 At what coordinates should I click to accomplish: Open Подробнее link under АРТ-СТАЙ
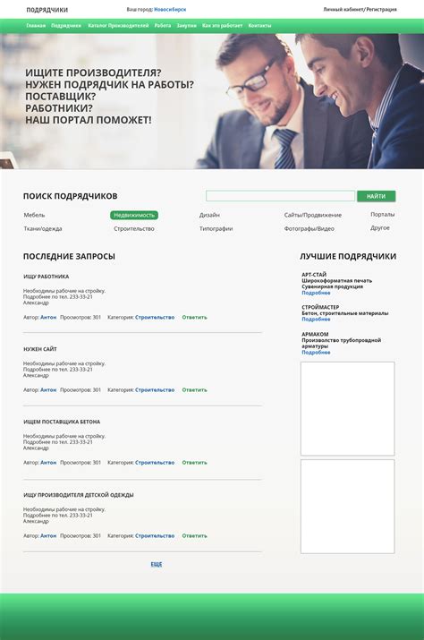[316, 293]
